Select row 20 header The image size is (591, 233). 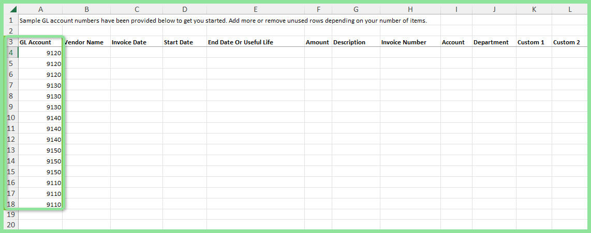[11, 225]
